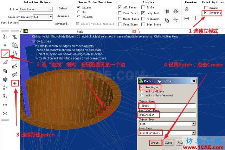This screenshot has width=225, height=150.
Task: Select the coordinate axes icon in left toolbar
Action: pos(5,36)
